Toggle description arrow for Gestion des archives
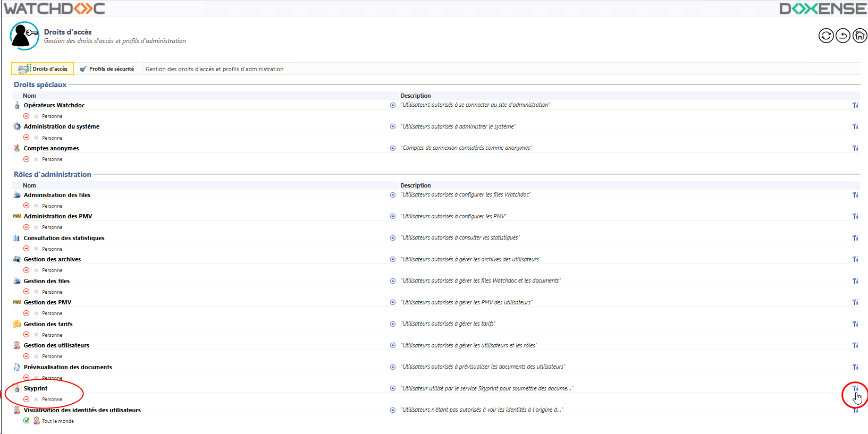Image resolution: width=868 pixels, height=434 pixels. 393,259
